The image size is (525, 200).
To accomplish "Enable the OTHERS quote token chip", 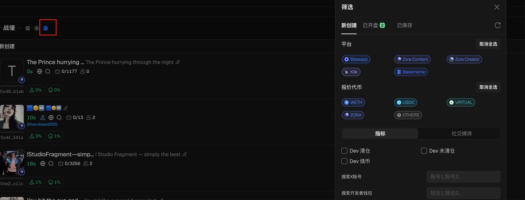I will tap(408, 115).
